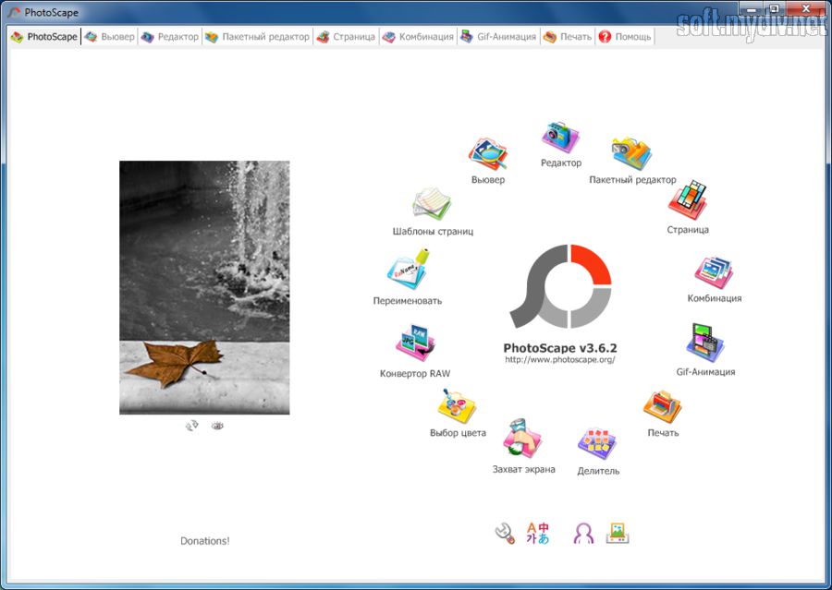
Task: Open the Печать printer circle icon
Action: pos(662,406)
